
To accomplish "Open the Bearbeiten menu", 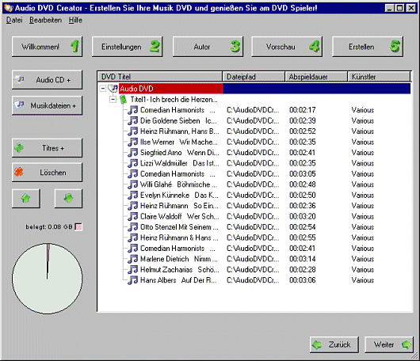I will [x=45, y=20].
